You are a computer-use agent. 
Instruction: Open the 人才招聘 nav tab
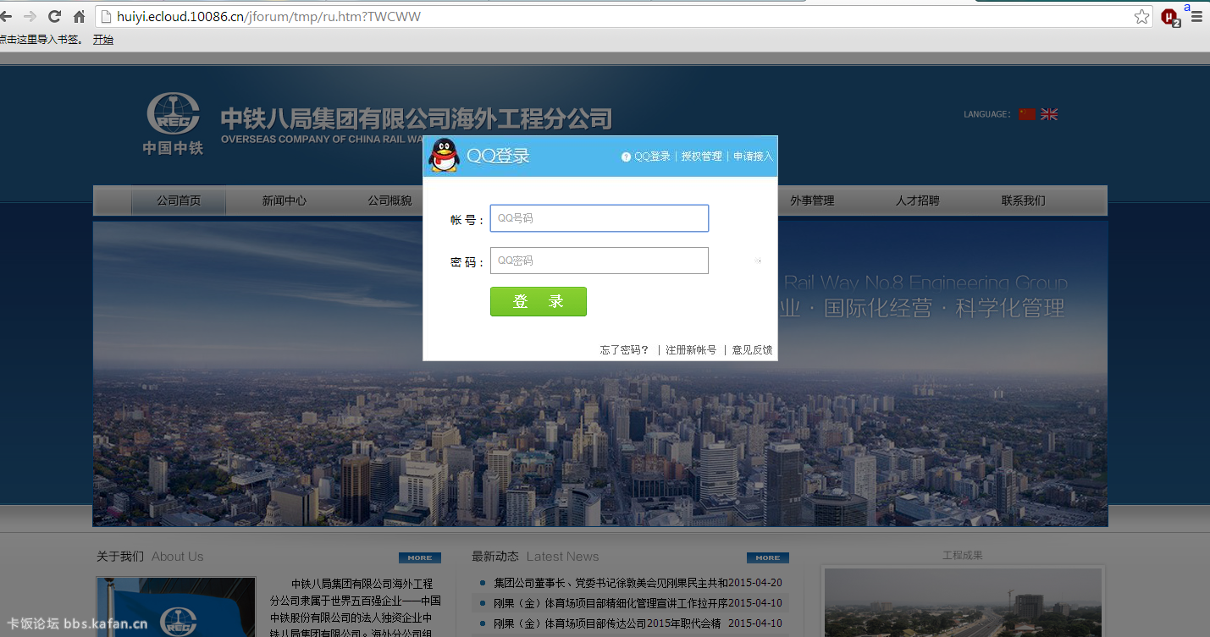pyautogui.click(x=918, y=201)
